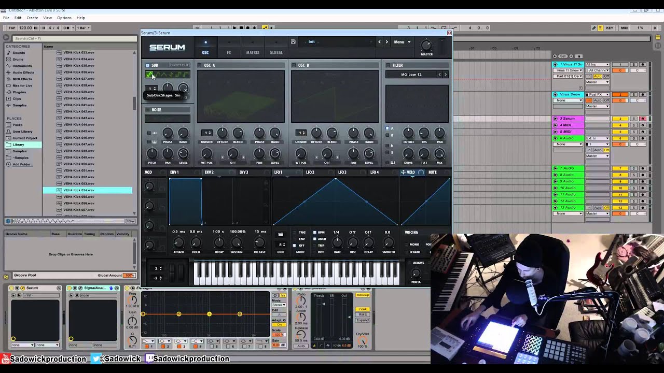Select next filter type after MG Low 12

click(x=445, y=75)
